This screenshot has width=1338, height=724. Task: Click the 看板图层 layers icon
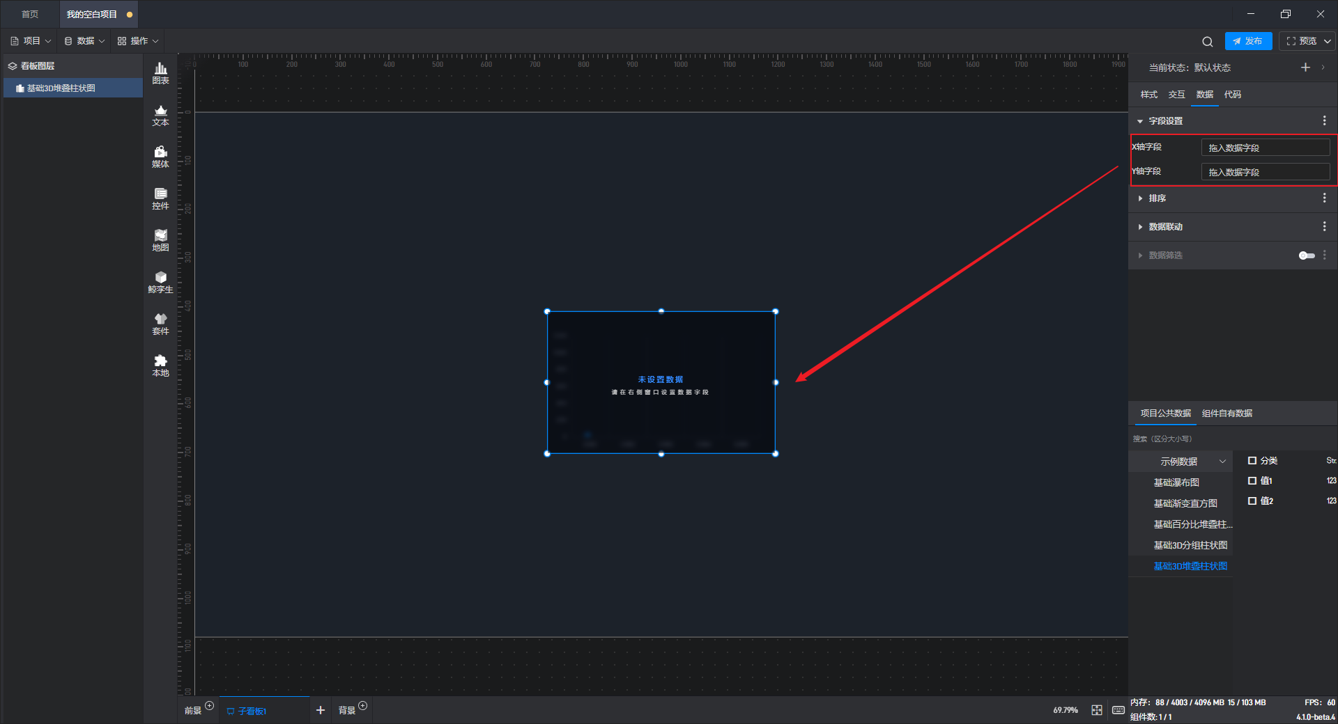pyautogui.click(x=13, y=66)
